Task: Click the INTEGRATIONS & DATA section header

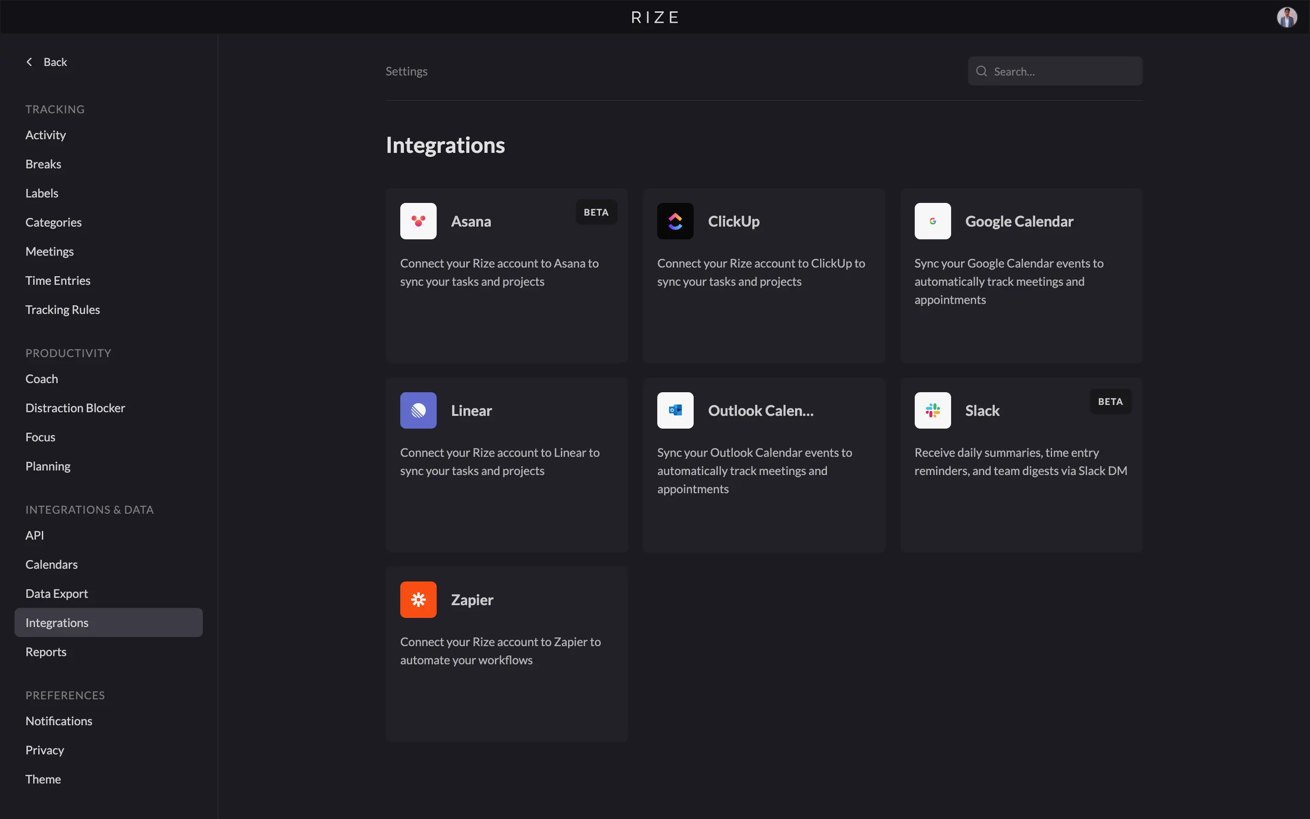Action: tap(90, 510)
